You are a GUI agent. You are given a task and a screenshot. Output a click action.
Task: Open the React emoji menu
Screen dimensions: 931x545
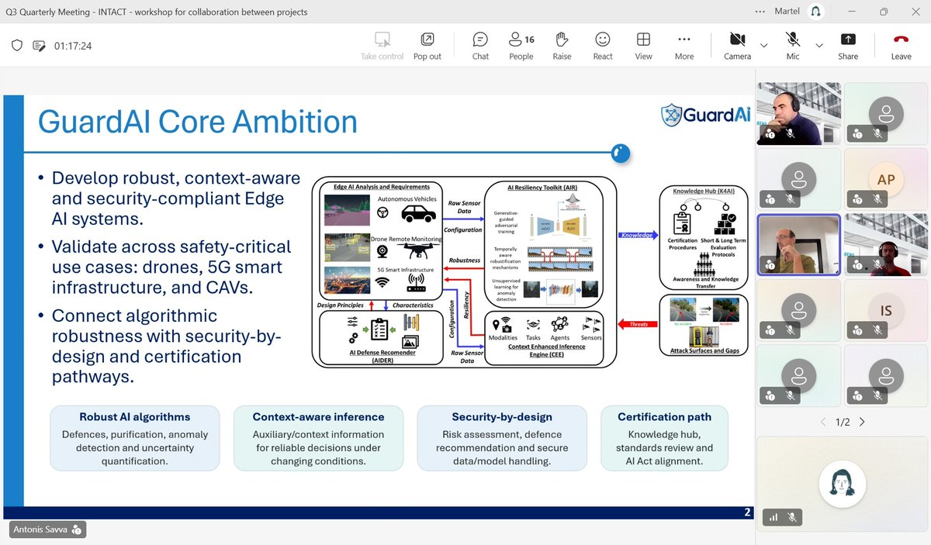[x=603, y=46]
